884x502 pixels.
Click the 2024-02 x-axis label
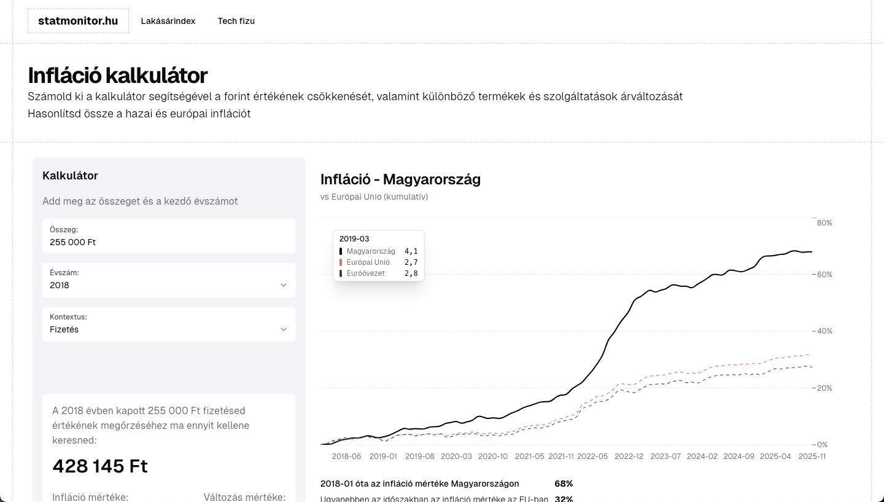point(702,457)
